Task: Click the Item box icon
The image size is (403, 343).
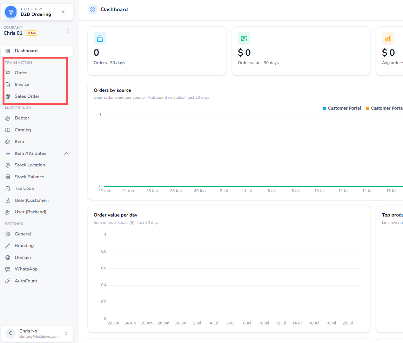Action: point(8,142)
